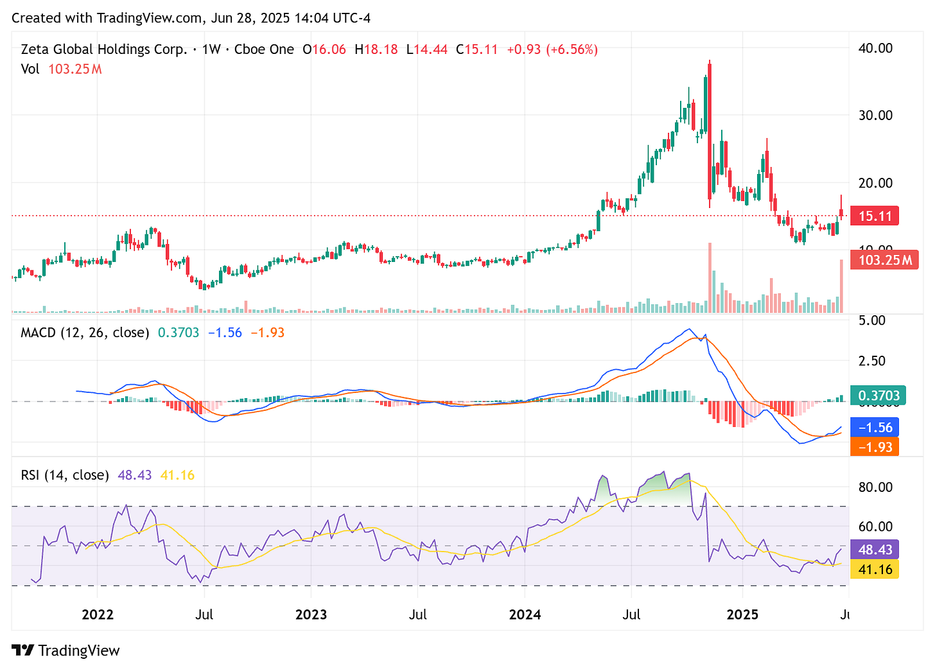Click the blue -1.56 MACD line value tag
Screen dimensions: 935x671
coord(874,426)
